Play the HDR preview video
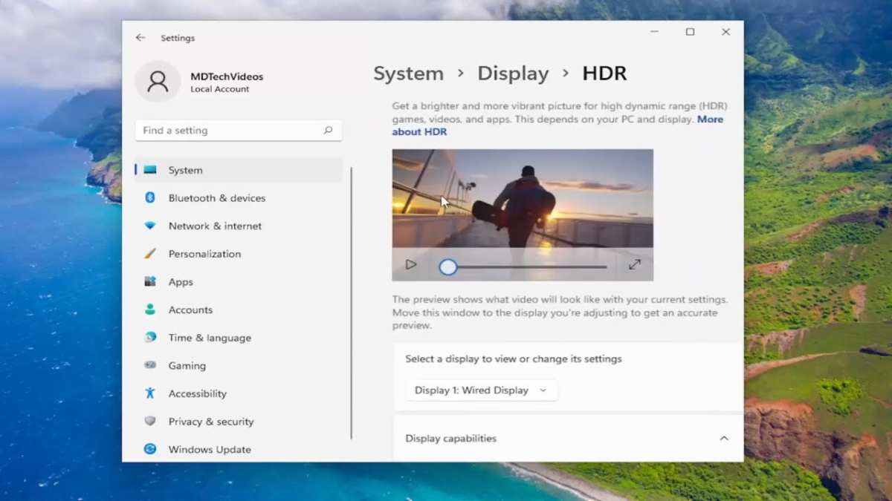 pos(410,264)
